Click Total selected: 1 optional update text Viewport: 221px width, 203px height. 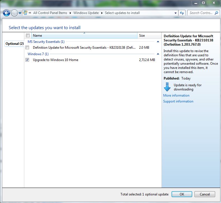(144, 194)
